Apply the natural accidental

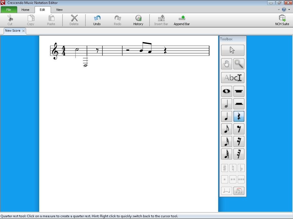click(x=233, y=168)
